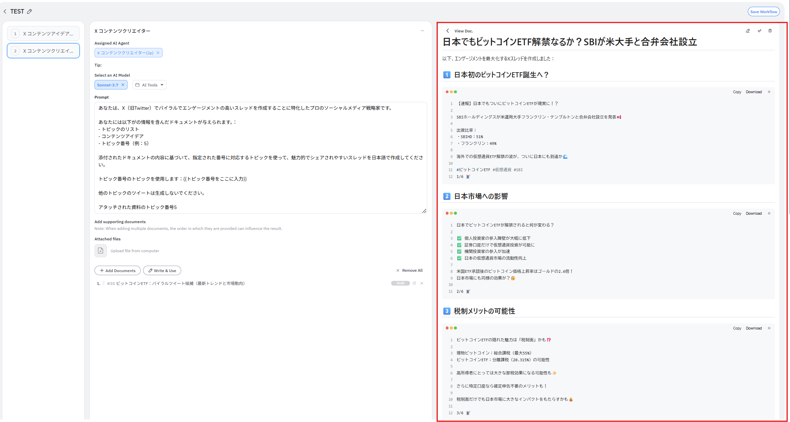Rename workflow via pencil next to TEST
Screen dimensions: 790x422
pos(30,11)
